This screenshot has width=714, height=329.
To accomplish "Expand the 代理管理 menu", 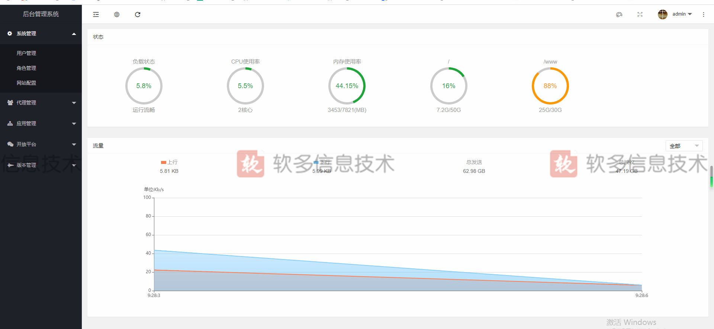I will tap(41, 103).
